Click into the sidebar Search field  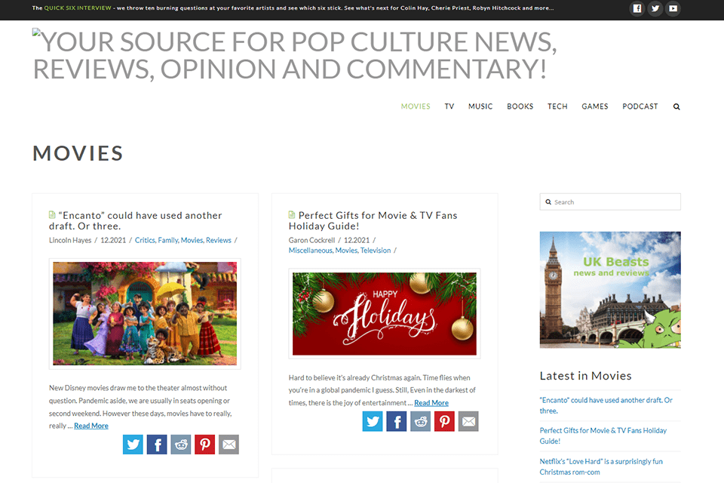pos(610,202)
